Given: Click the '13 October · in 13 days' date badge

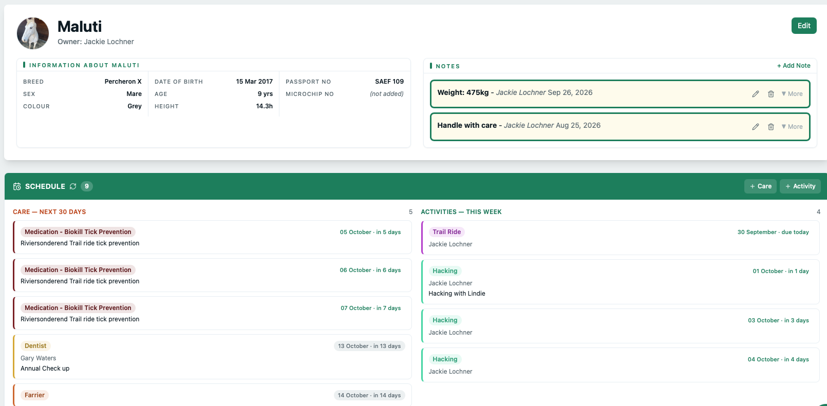Looking at the screenshot, I should (x=369, y=346).
